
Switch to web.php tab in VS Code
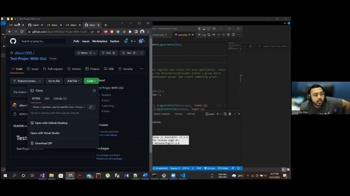183,35
